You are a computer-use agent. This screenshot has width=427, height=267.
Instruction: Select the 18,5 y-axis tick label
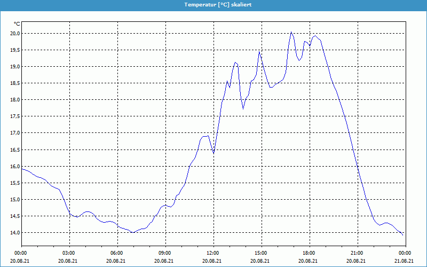[x=14, y=83]
